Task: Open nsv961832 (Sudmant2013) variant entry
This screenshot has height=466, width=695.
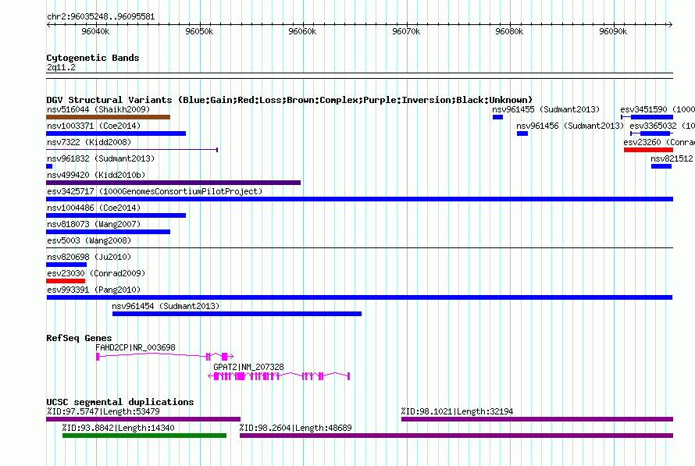Action: [101, 158]
